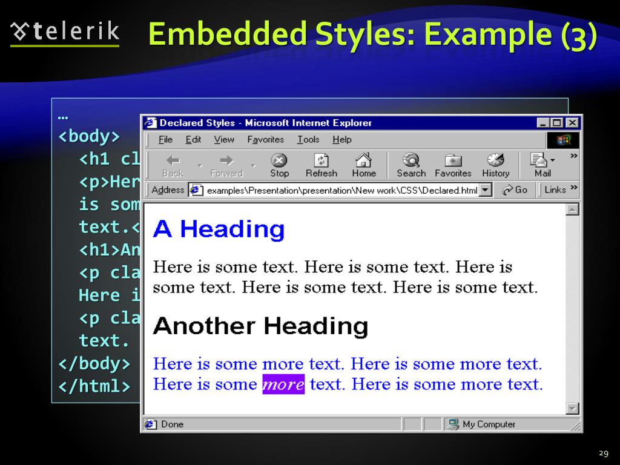Screen dimensions: 620x465
Task: Open the Address bar dropdown list
Action: [x=485, y=190]
